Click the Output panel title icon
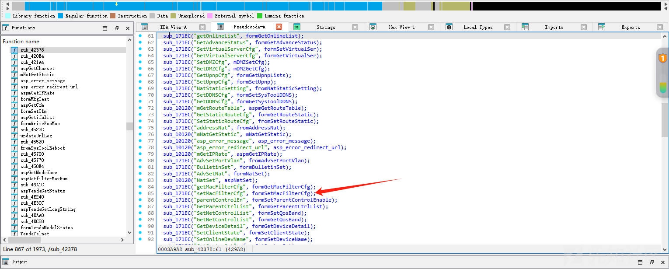This screenshot has height=269, width=669. 6,262
